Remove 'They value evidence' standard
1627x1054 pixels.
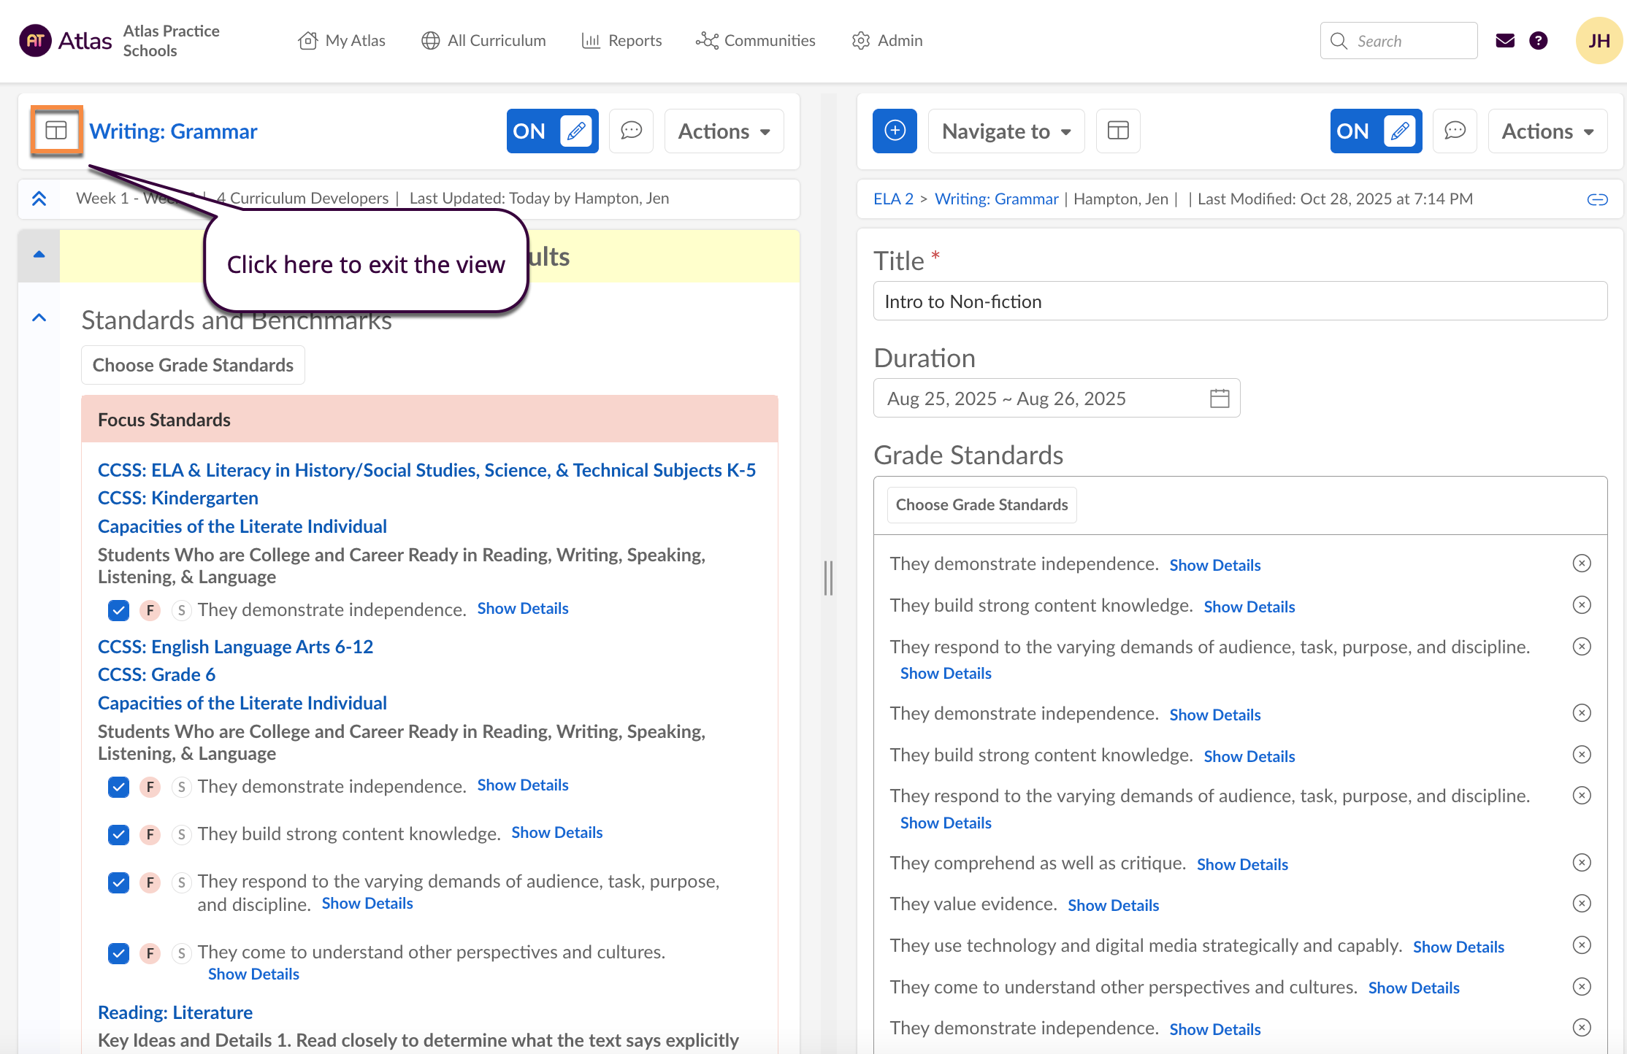pyautogui.click(x=1581, y=904)
